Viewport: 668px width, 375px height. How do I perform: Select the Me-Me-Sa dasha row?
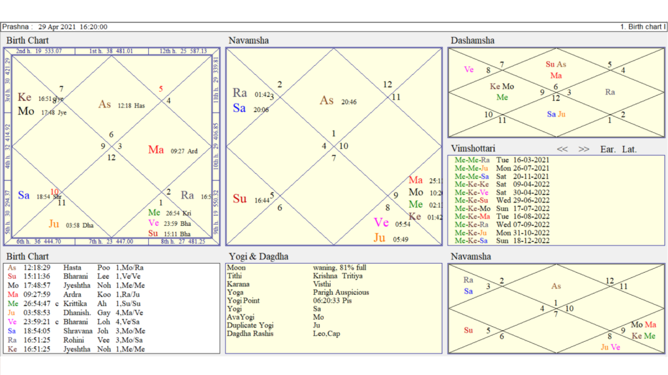[x=502, y=176]
